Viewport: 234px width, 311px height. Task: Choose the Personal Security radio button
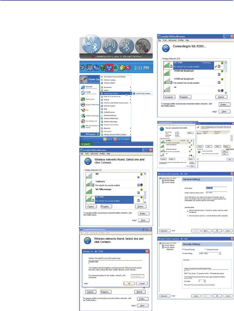(x=183, y=249)
